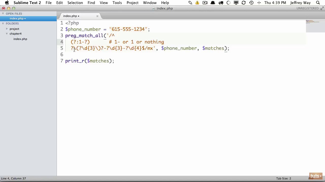Click the $phone_number variable on line 2
This screenshot has height=182, width=325.
point(83,29)
